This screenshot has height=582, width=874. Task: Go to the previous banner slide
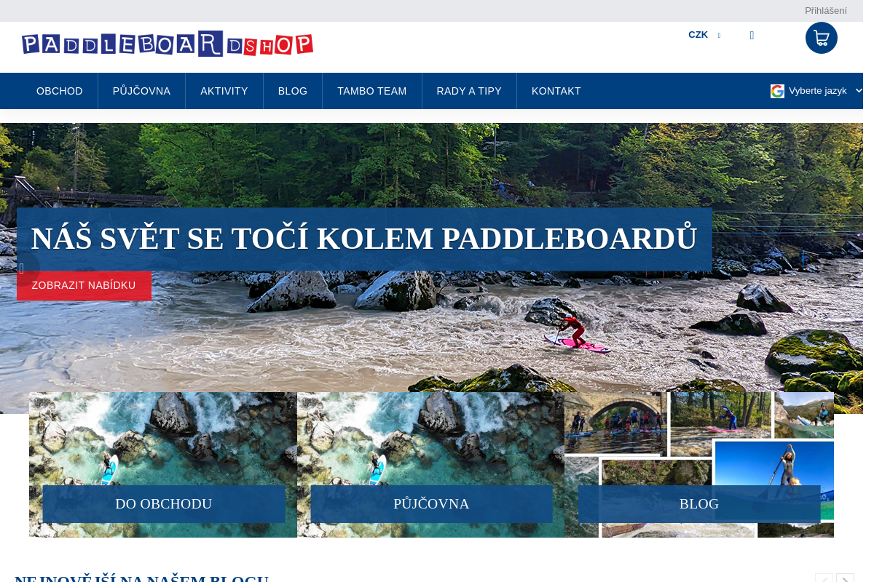coord(21,268)
